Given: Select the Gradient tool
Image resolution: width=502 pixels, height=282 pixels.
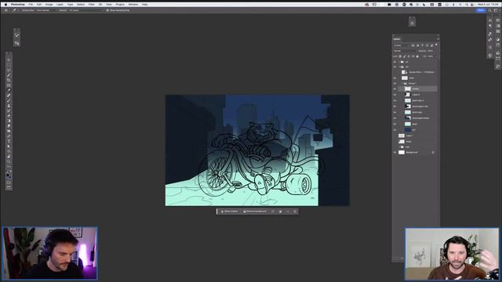Looking at the screenshot, I should [9, 121].
